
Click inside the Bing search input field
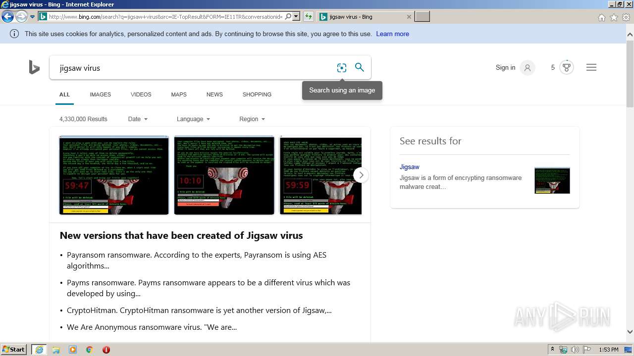click(193, 68)
